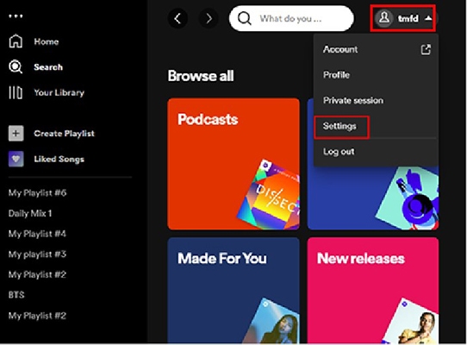467x345 pixels.
Task: Open My Playlist #4
Action: click(37, 234)
